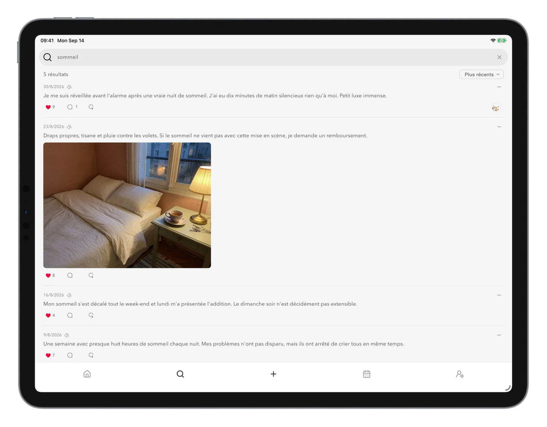Repost the 9/8/2026 post
547x427 pixels.
(91, 355)
